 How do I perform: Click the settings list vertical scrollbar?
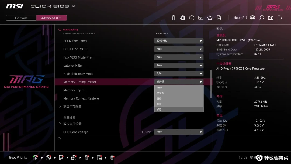(211, 84)
